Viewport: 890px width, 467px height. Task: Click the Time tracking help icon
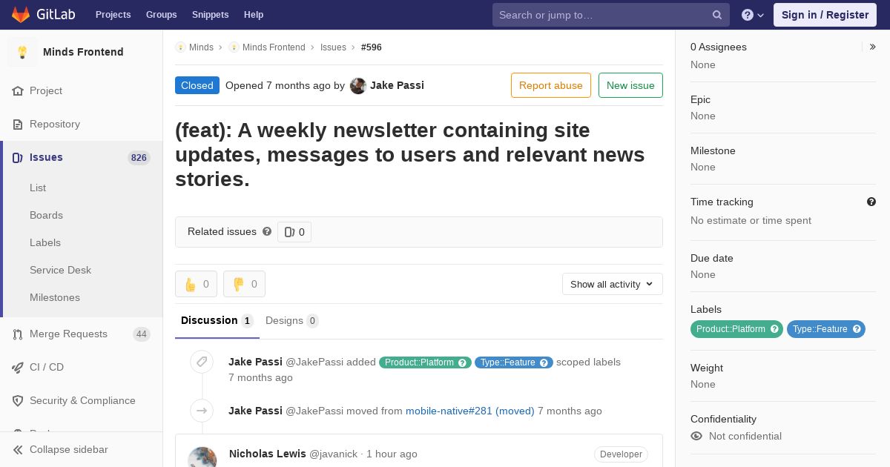click(x=871, y=202)
